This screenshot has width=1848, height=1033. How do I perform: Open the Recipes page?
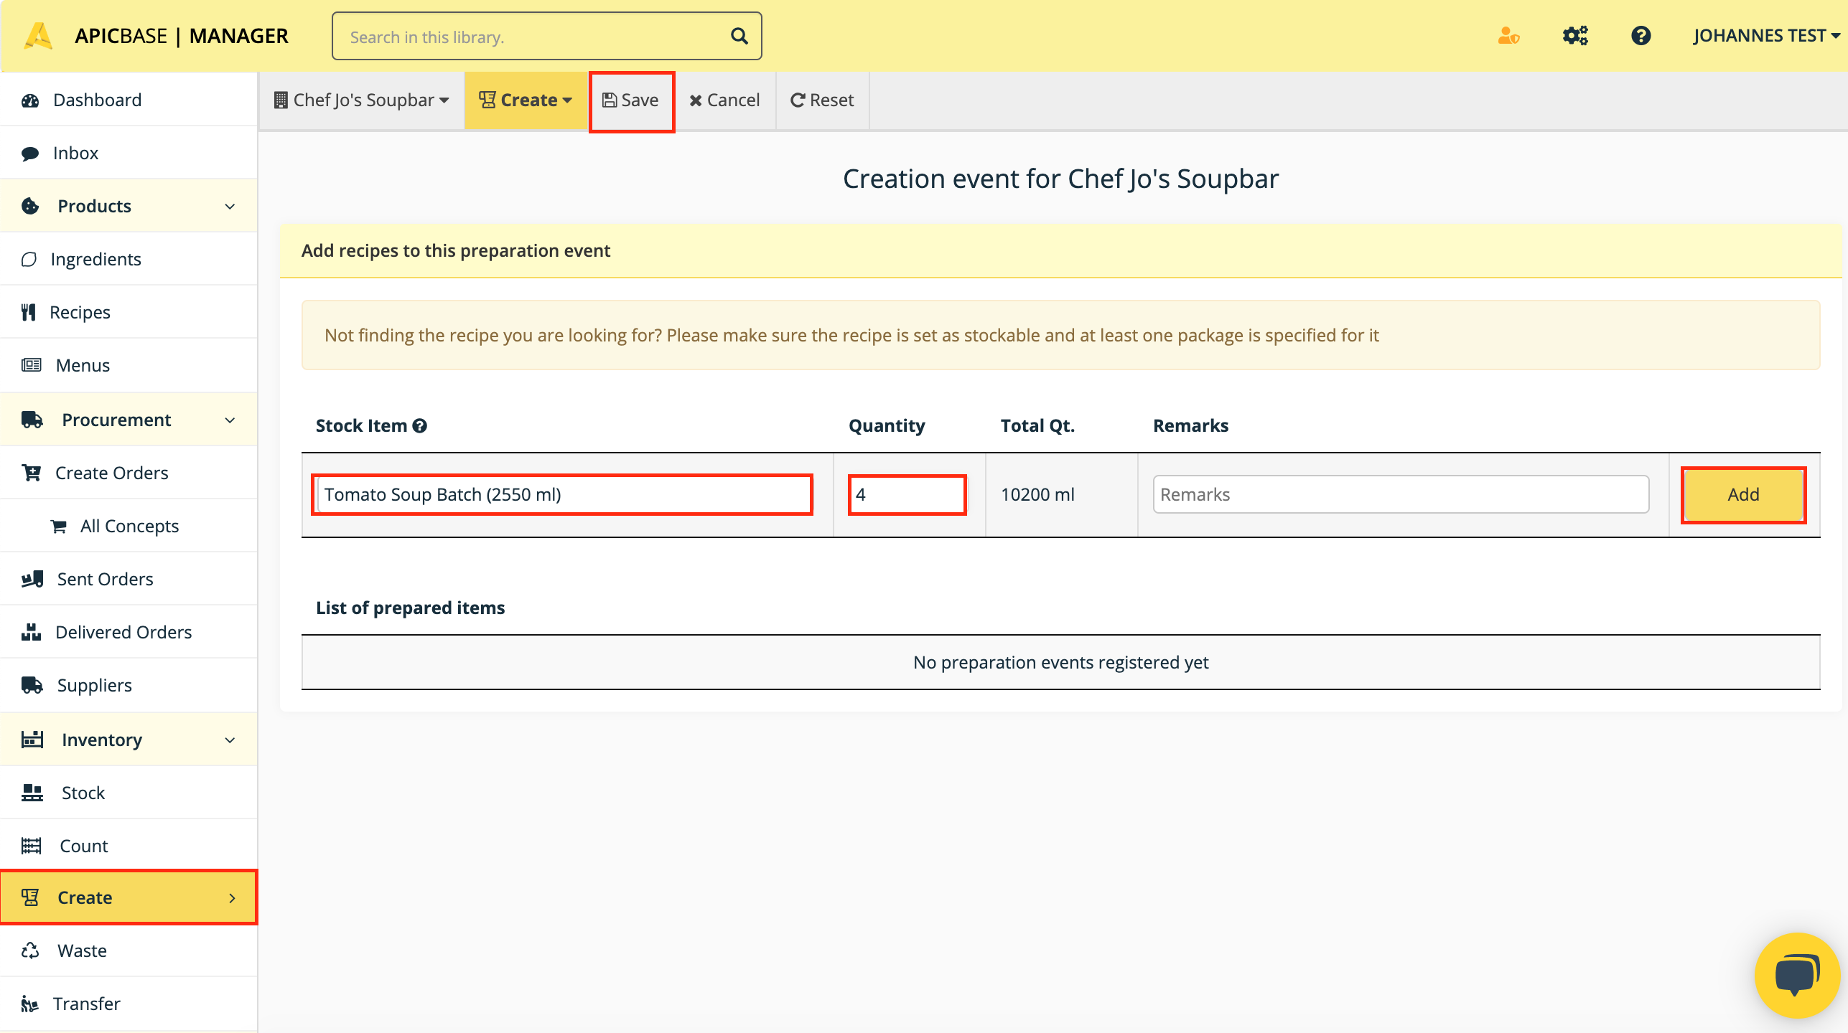(129, 313)
